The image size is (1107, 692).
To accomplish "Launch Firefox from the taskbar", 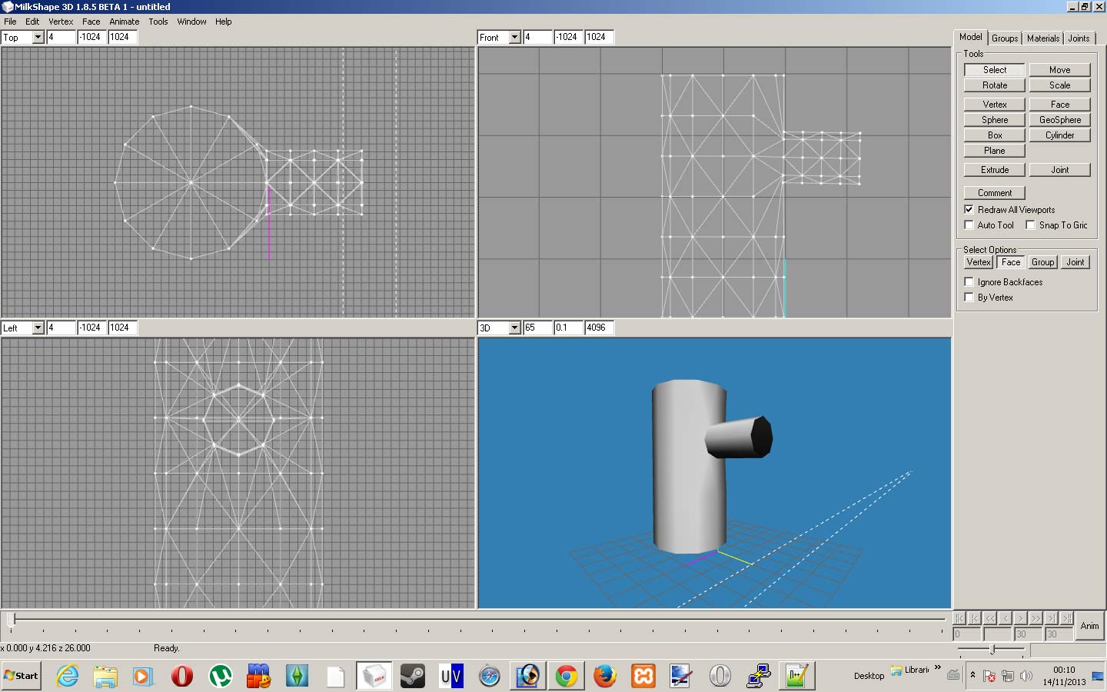I will pos(605,676).
